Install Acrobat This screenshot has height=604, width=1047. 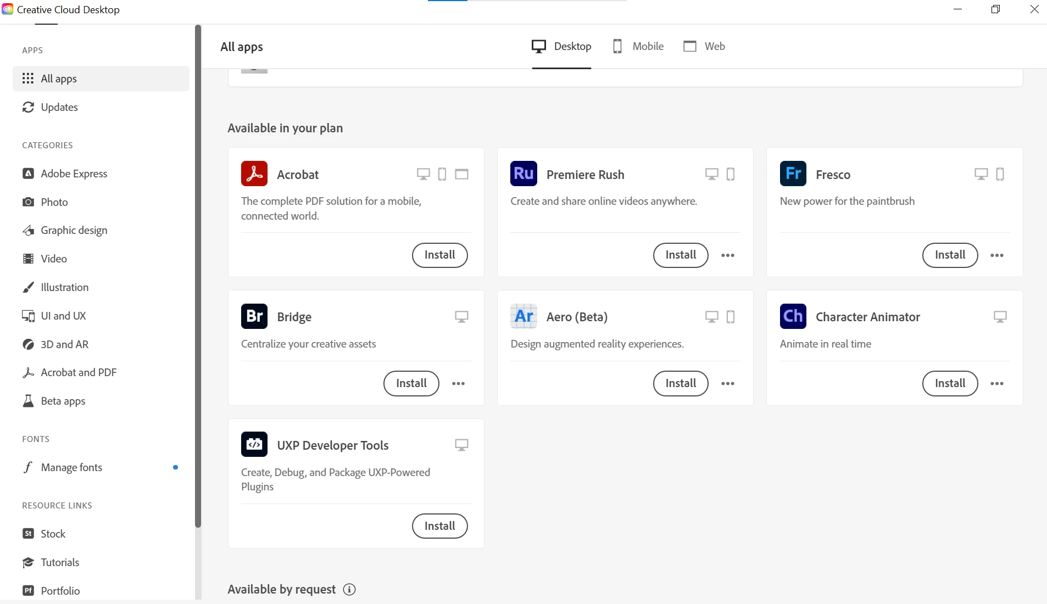click(x=439, y=255)
